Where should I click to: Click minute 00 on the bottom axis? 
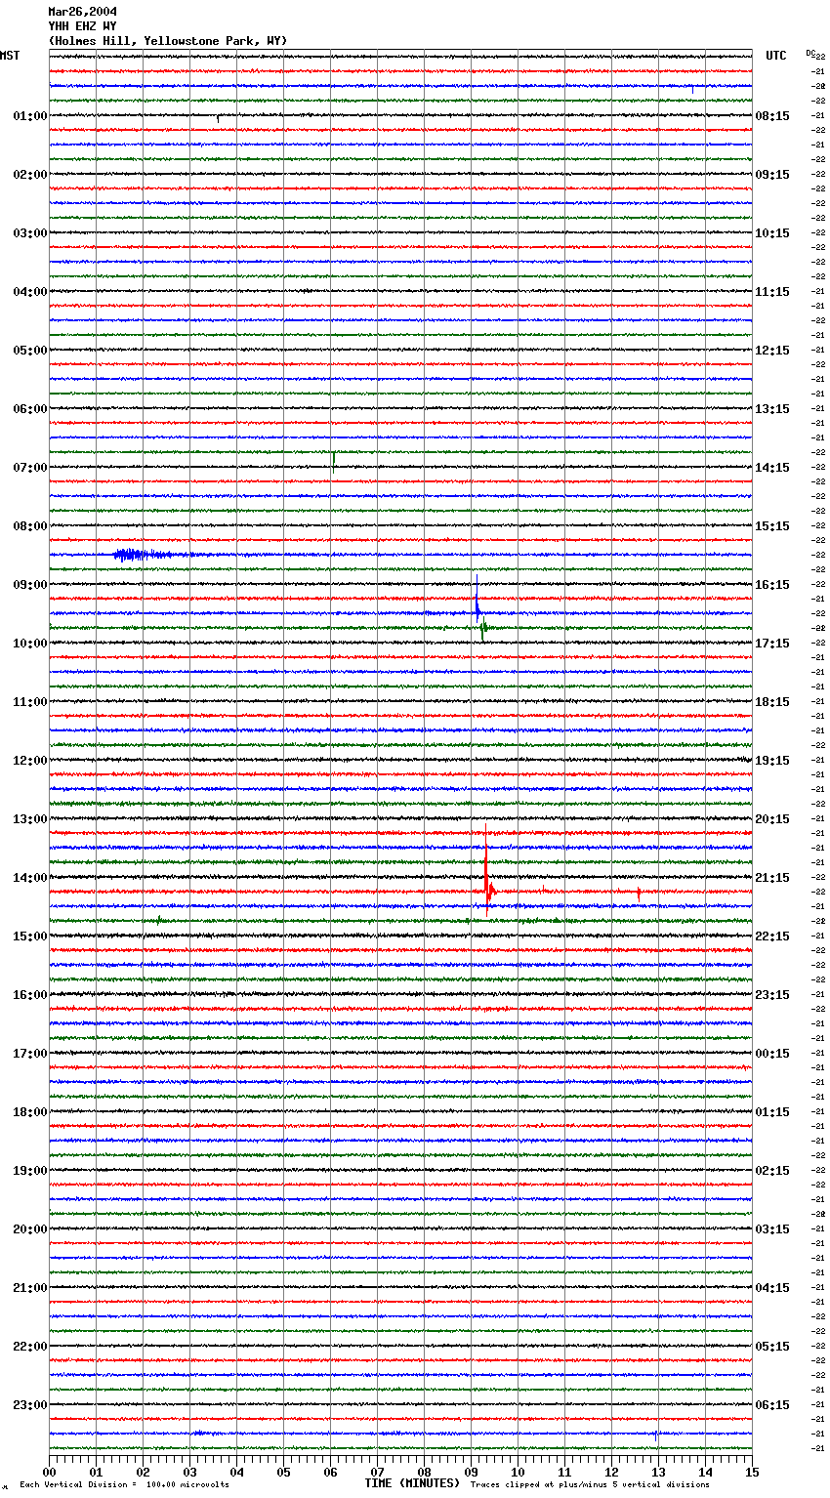pyautogui.click(x=49, y=1472)
